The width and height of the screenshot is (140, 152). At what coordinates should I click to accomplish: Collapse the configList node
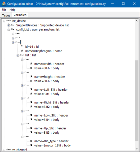[x=9, y=30]
